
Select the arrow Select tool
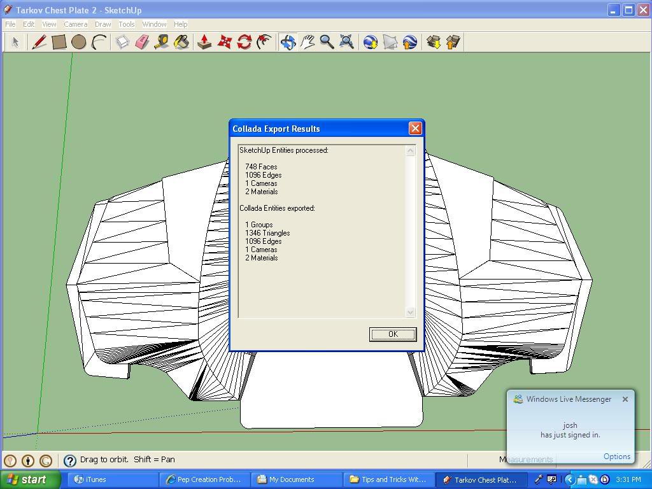16,43
